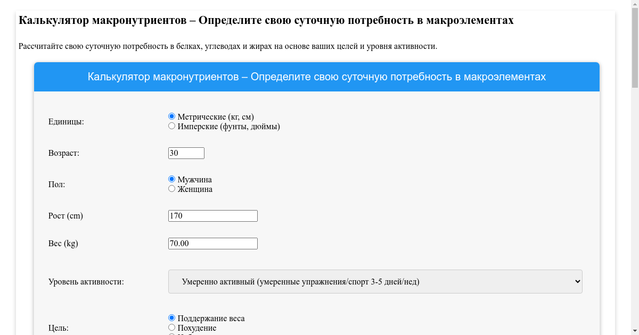Click the Пол field label
The width and height of the screenshot is (639, 335).
pos(56,185)
